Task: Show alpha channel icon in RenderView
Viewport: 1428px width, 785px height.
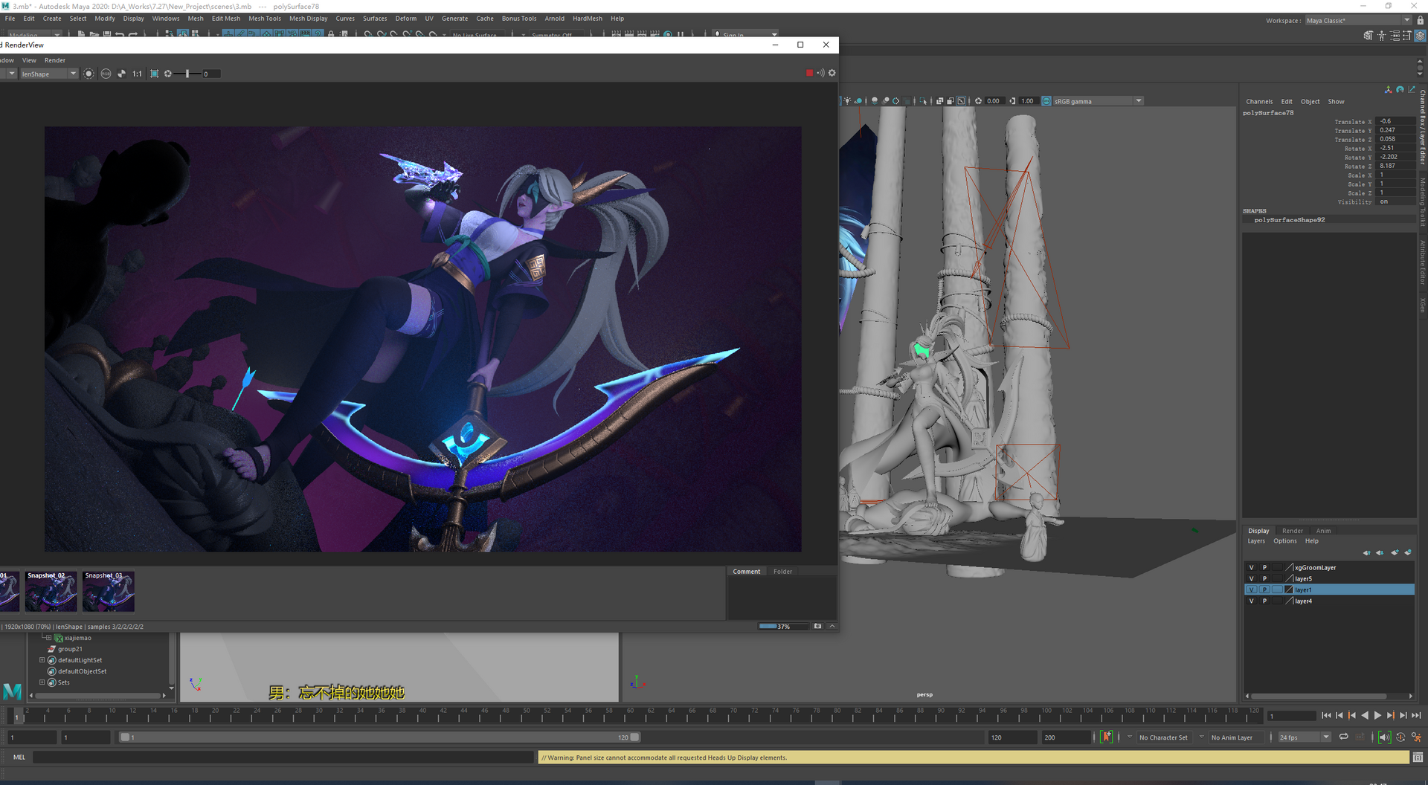Action: coord(121,74)
